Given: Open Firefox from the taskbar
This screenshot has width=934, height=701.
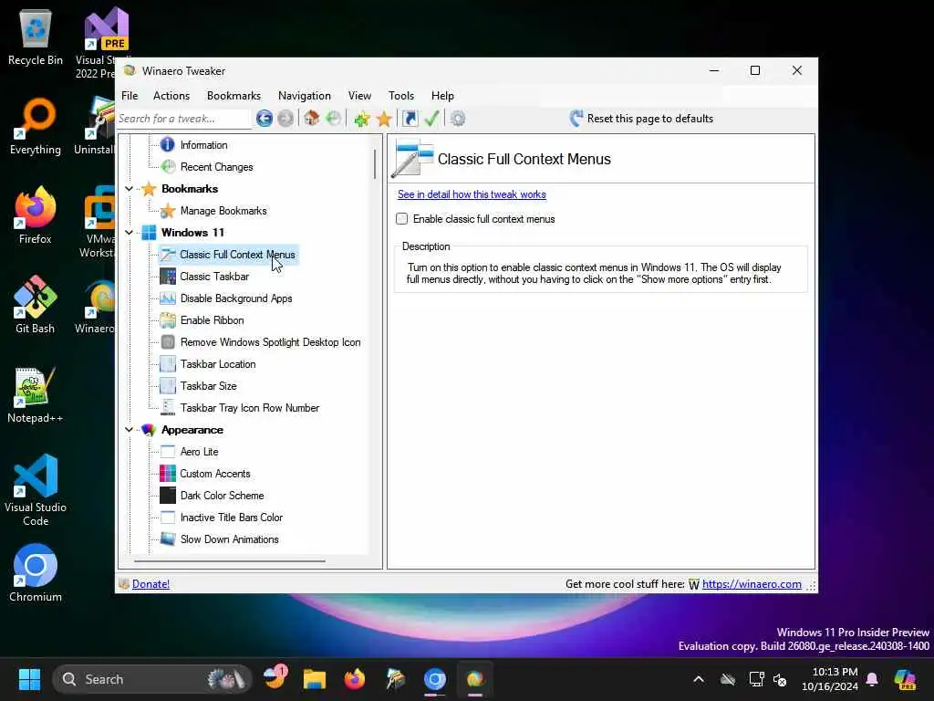Looking at the screenshot, I should (355, 679).
